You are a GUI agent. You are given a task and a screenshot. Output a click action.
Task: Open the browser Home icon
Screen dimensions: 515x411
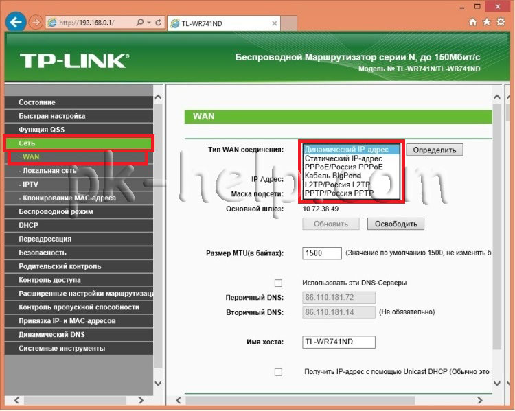(472, 22)
